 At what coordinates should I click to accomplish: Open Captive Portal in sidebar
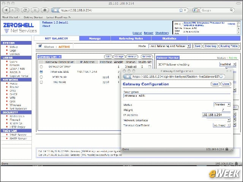coord(19,76)
